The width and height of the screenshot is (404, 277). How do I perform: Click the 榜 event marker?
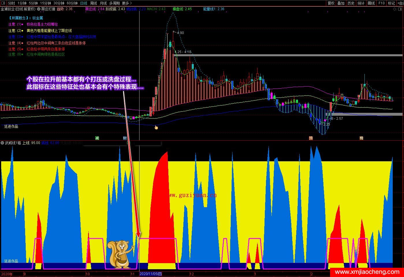point(361,138)
